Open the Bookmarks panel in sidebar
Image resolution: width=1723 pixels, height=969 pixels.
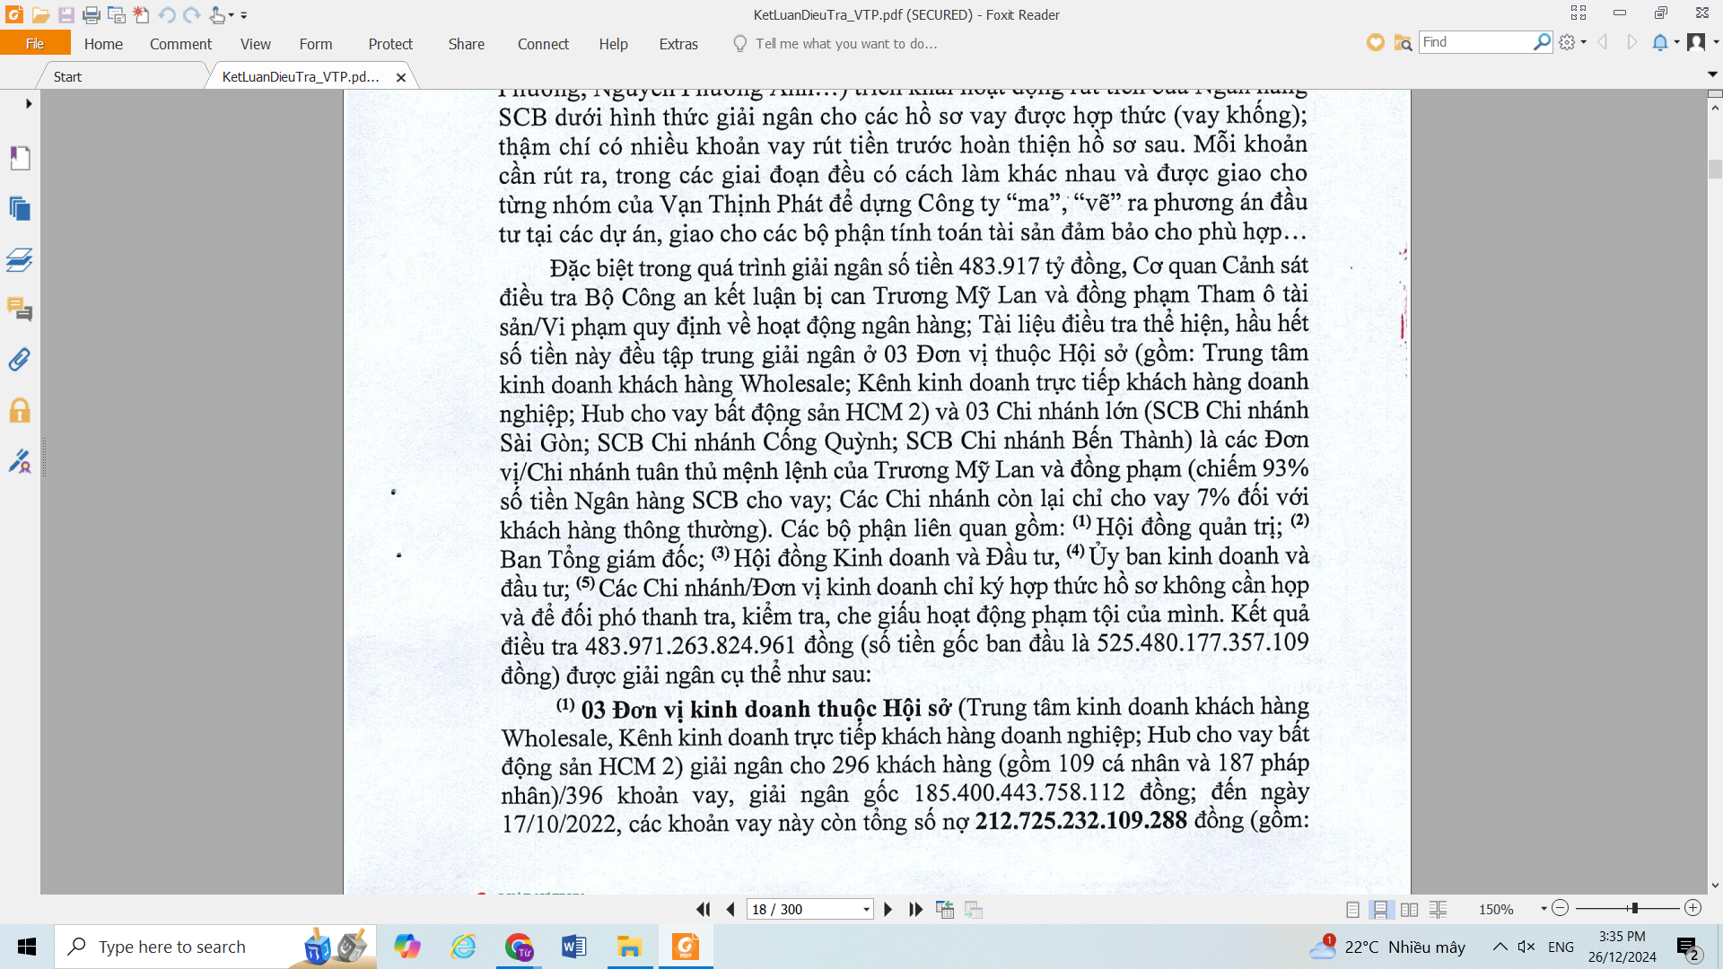click(20, 158)
